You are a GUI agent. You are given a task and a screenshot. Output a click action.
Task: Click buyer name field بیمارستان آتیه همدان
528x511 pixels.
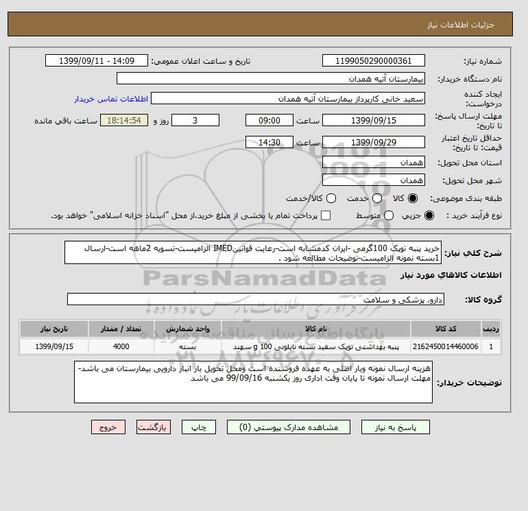click(271, 78)
